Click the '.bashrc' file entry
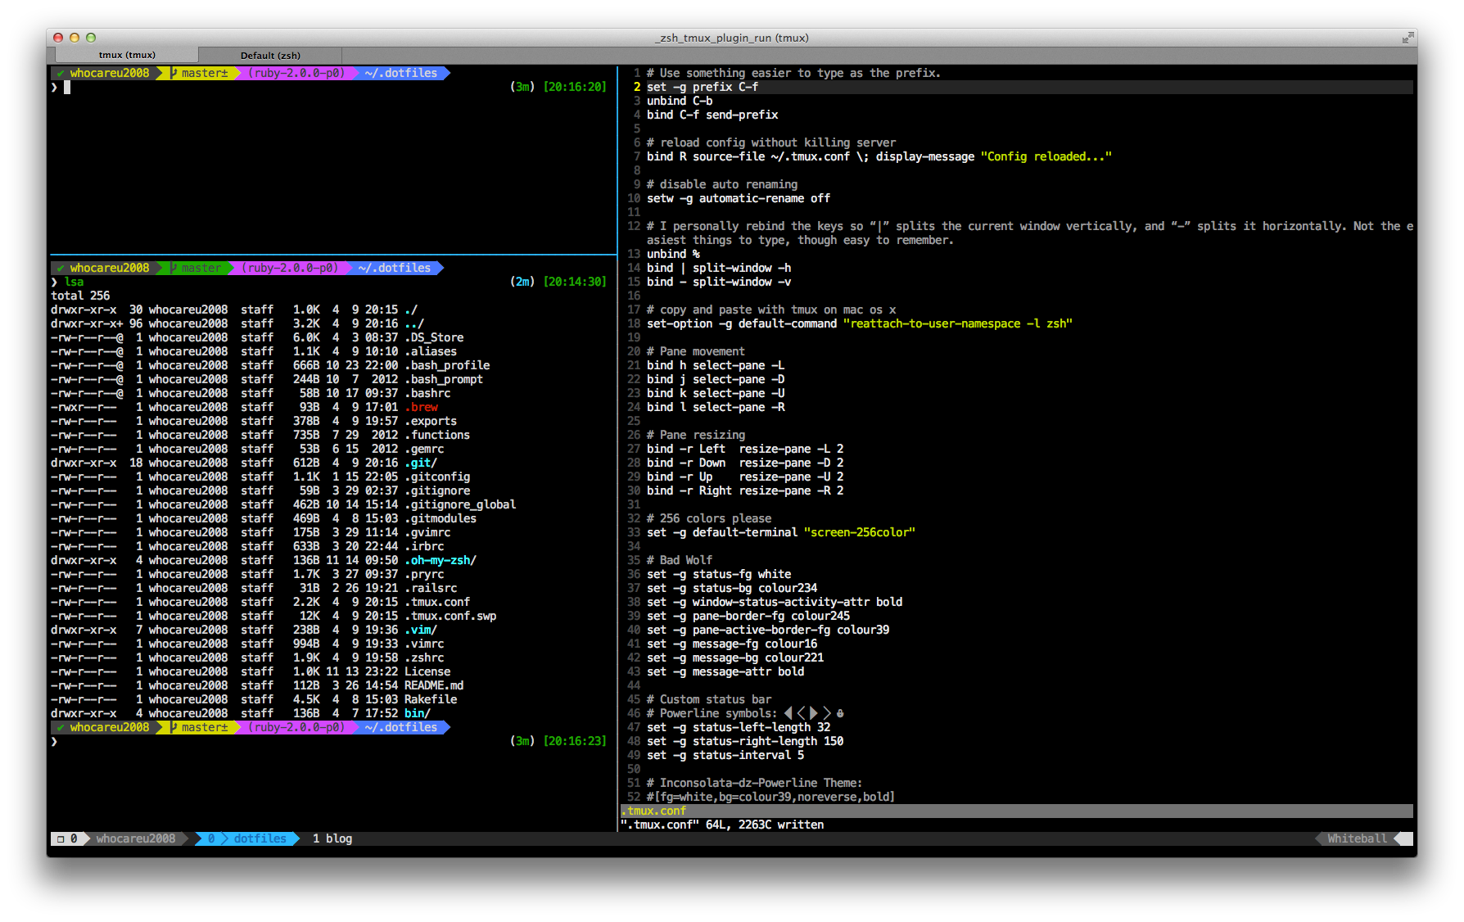1464x922 pixels. pyautogui.click(x=427, y=393)
